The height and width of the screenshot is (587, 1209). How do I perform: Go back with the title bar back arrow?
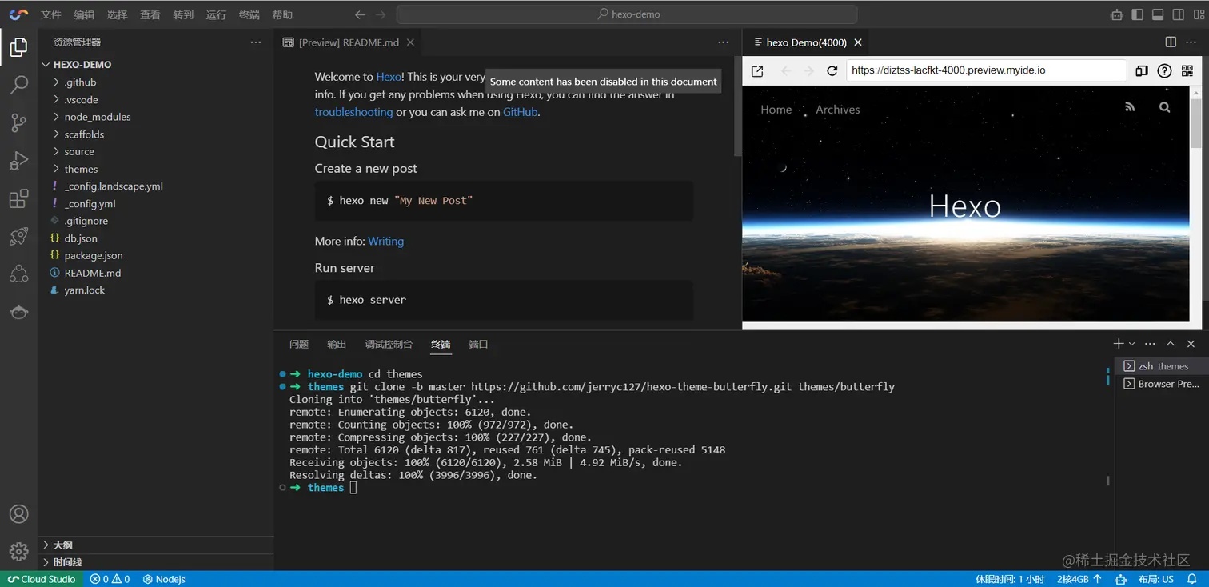(x=360, y=14)
